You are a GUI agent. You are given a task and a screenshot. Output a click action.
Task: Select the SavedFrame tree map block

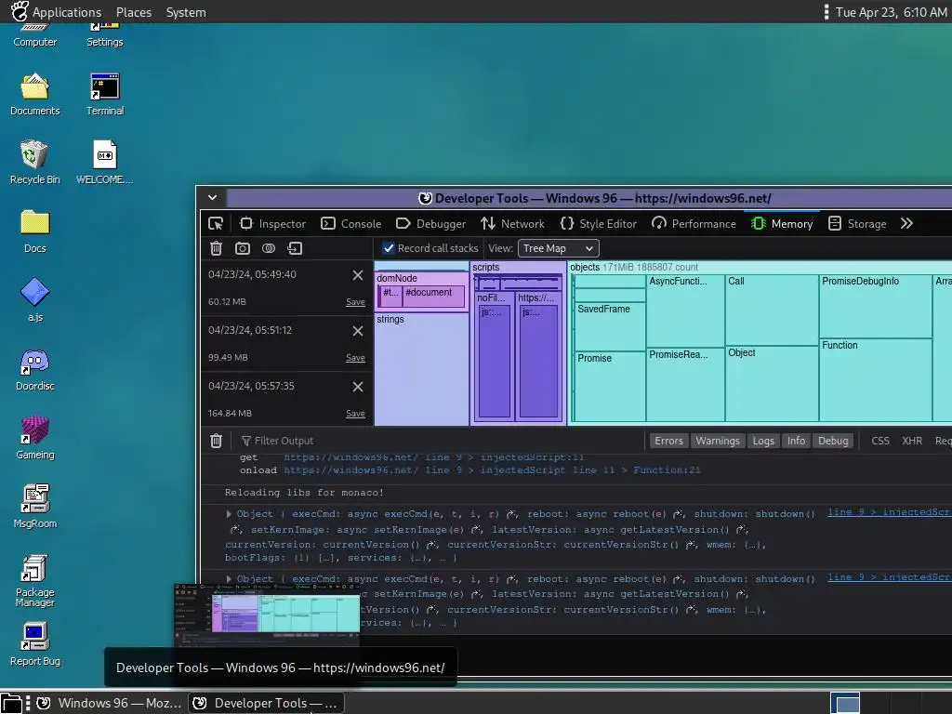(x=609, y=325)
